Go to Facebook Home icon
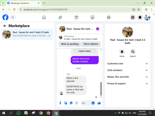 [x=44, y=17]
